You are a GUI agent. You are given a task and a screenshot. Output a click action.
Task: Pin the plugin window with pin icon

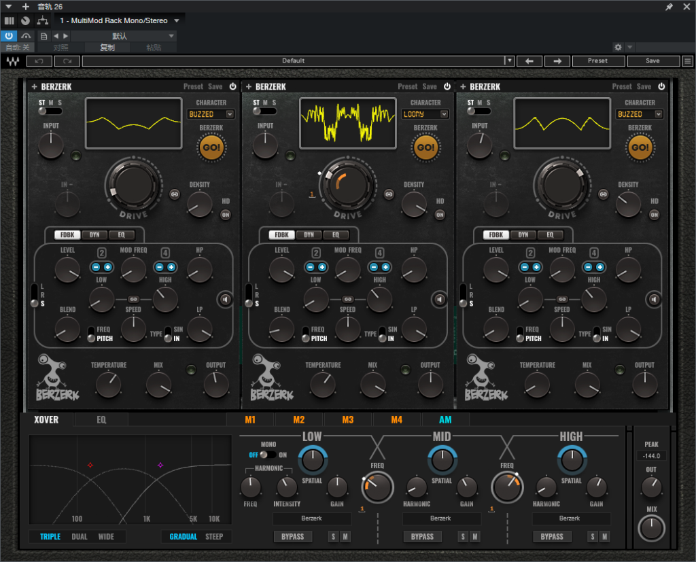[x=669, y=7]
